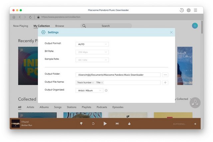Open the hamburger menu in the title bar
The width and height of the screenshot is (213, 142).
(195, 10)
